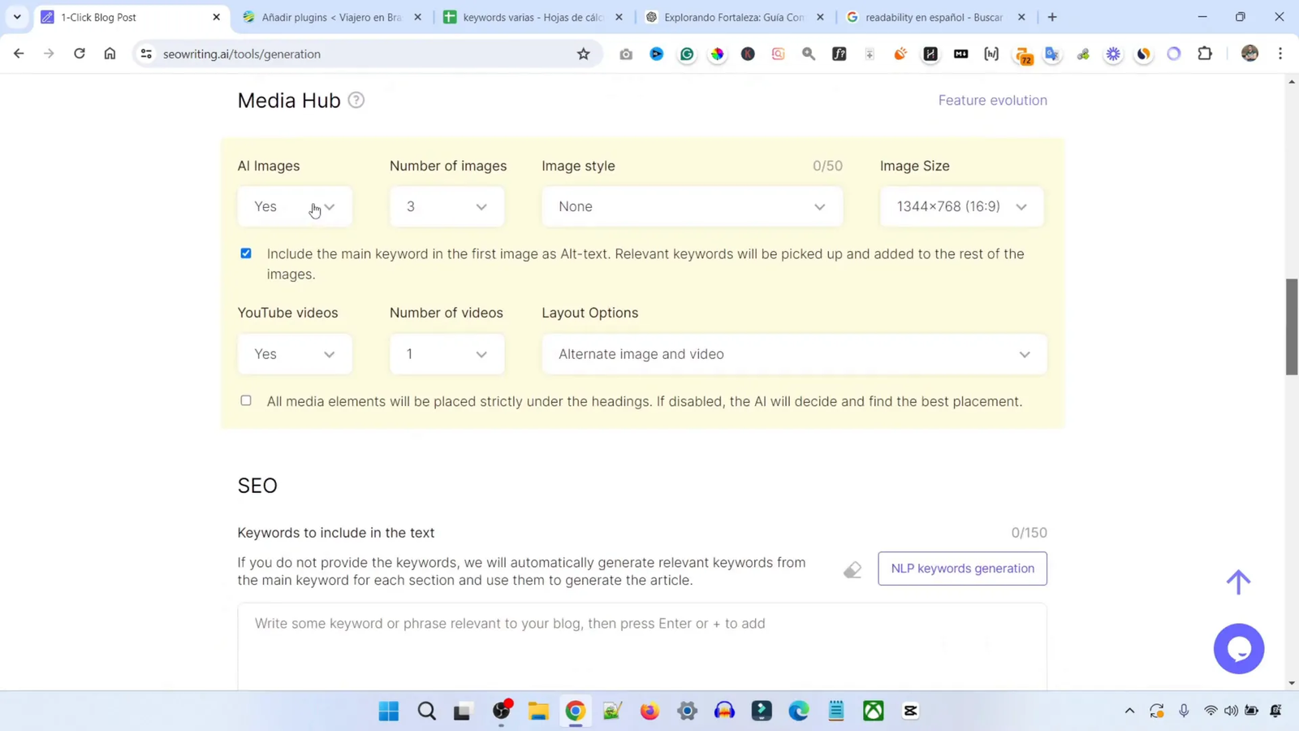
Task: Launch CapCut from the taskbar
Action: pyautogui.click(x=909, y=712)
